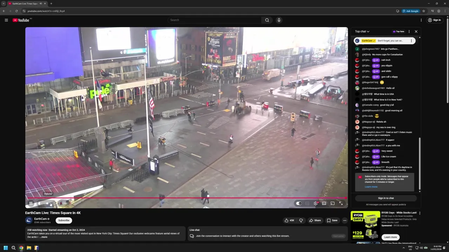Open File Explorer from the taskbar
Viewport: 449px width, 252px height.
click(29, 248)
